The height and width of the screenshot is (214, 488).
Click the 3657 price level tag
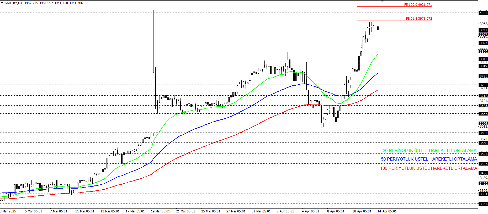point(483,114)
